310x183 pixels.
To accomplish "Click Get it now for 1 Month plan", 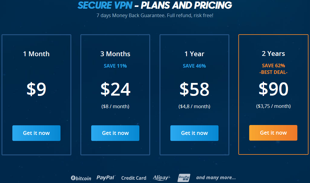I will pyautogui.click(x=36, y=133).
